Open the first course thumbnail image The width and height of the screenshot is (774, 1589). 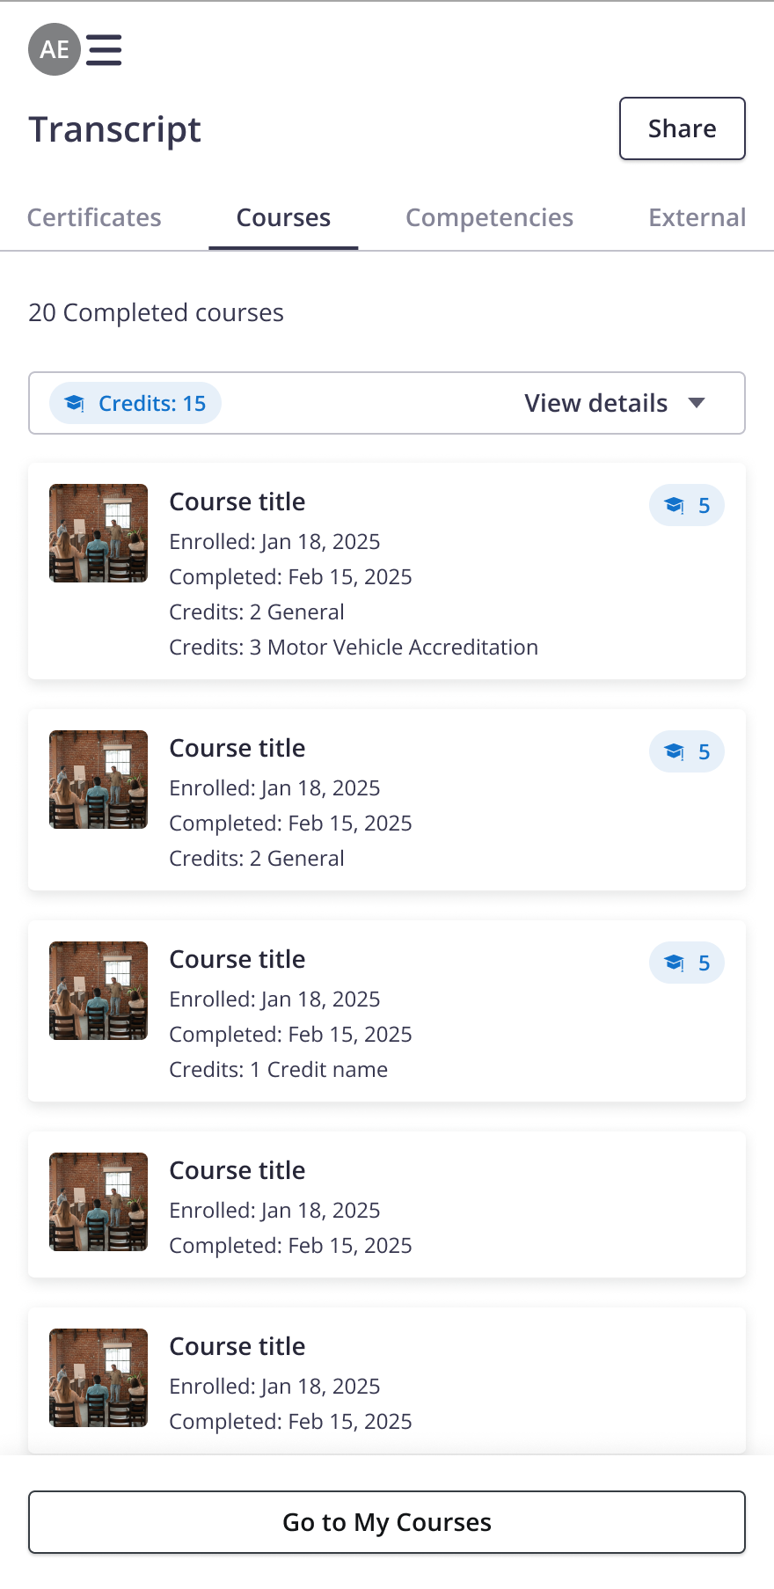[x=99, y=533]
